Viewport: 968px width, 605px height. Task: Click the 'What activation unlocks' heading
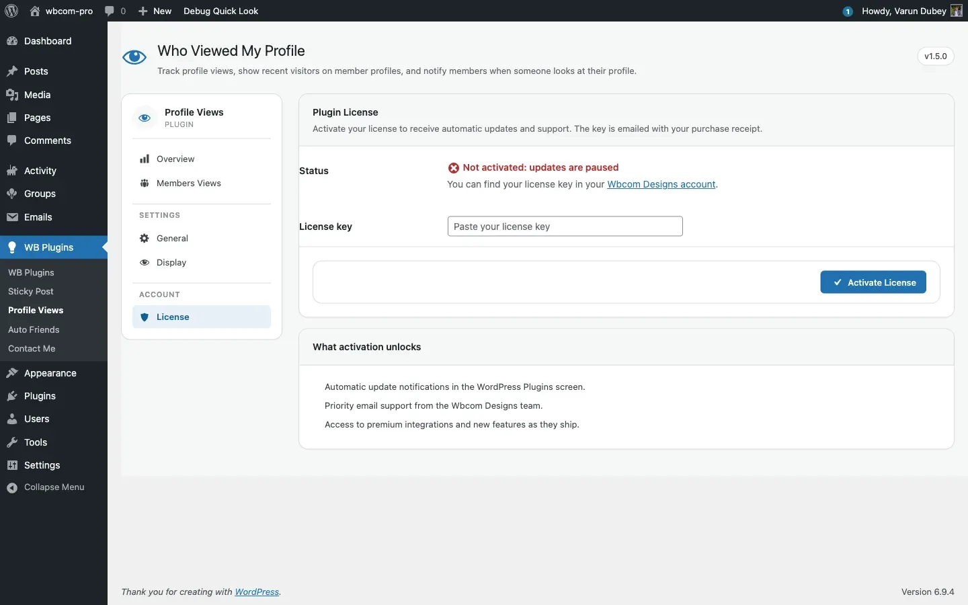367,347
